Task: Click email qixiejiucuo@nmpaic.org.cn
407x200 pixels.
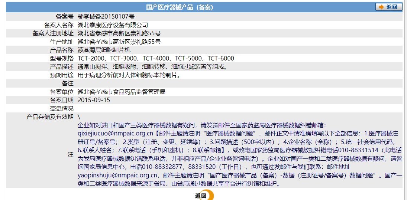Action: pyautogui.click(x=116, y=134)
